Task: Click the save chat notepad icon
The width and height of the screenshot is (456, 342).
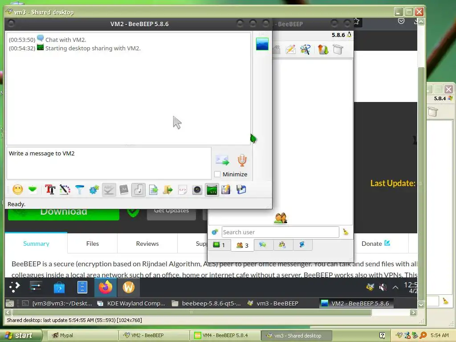Action: 226,190
